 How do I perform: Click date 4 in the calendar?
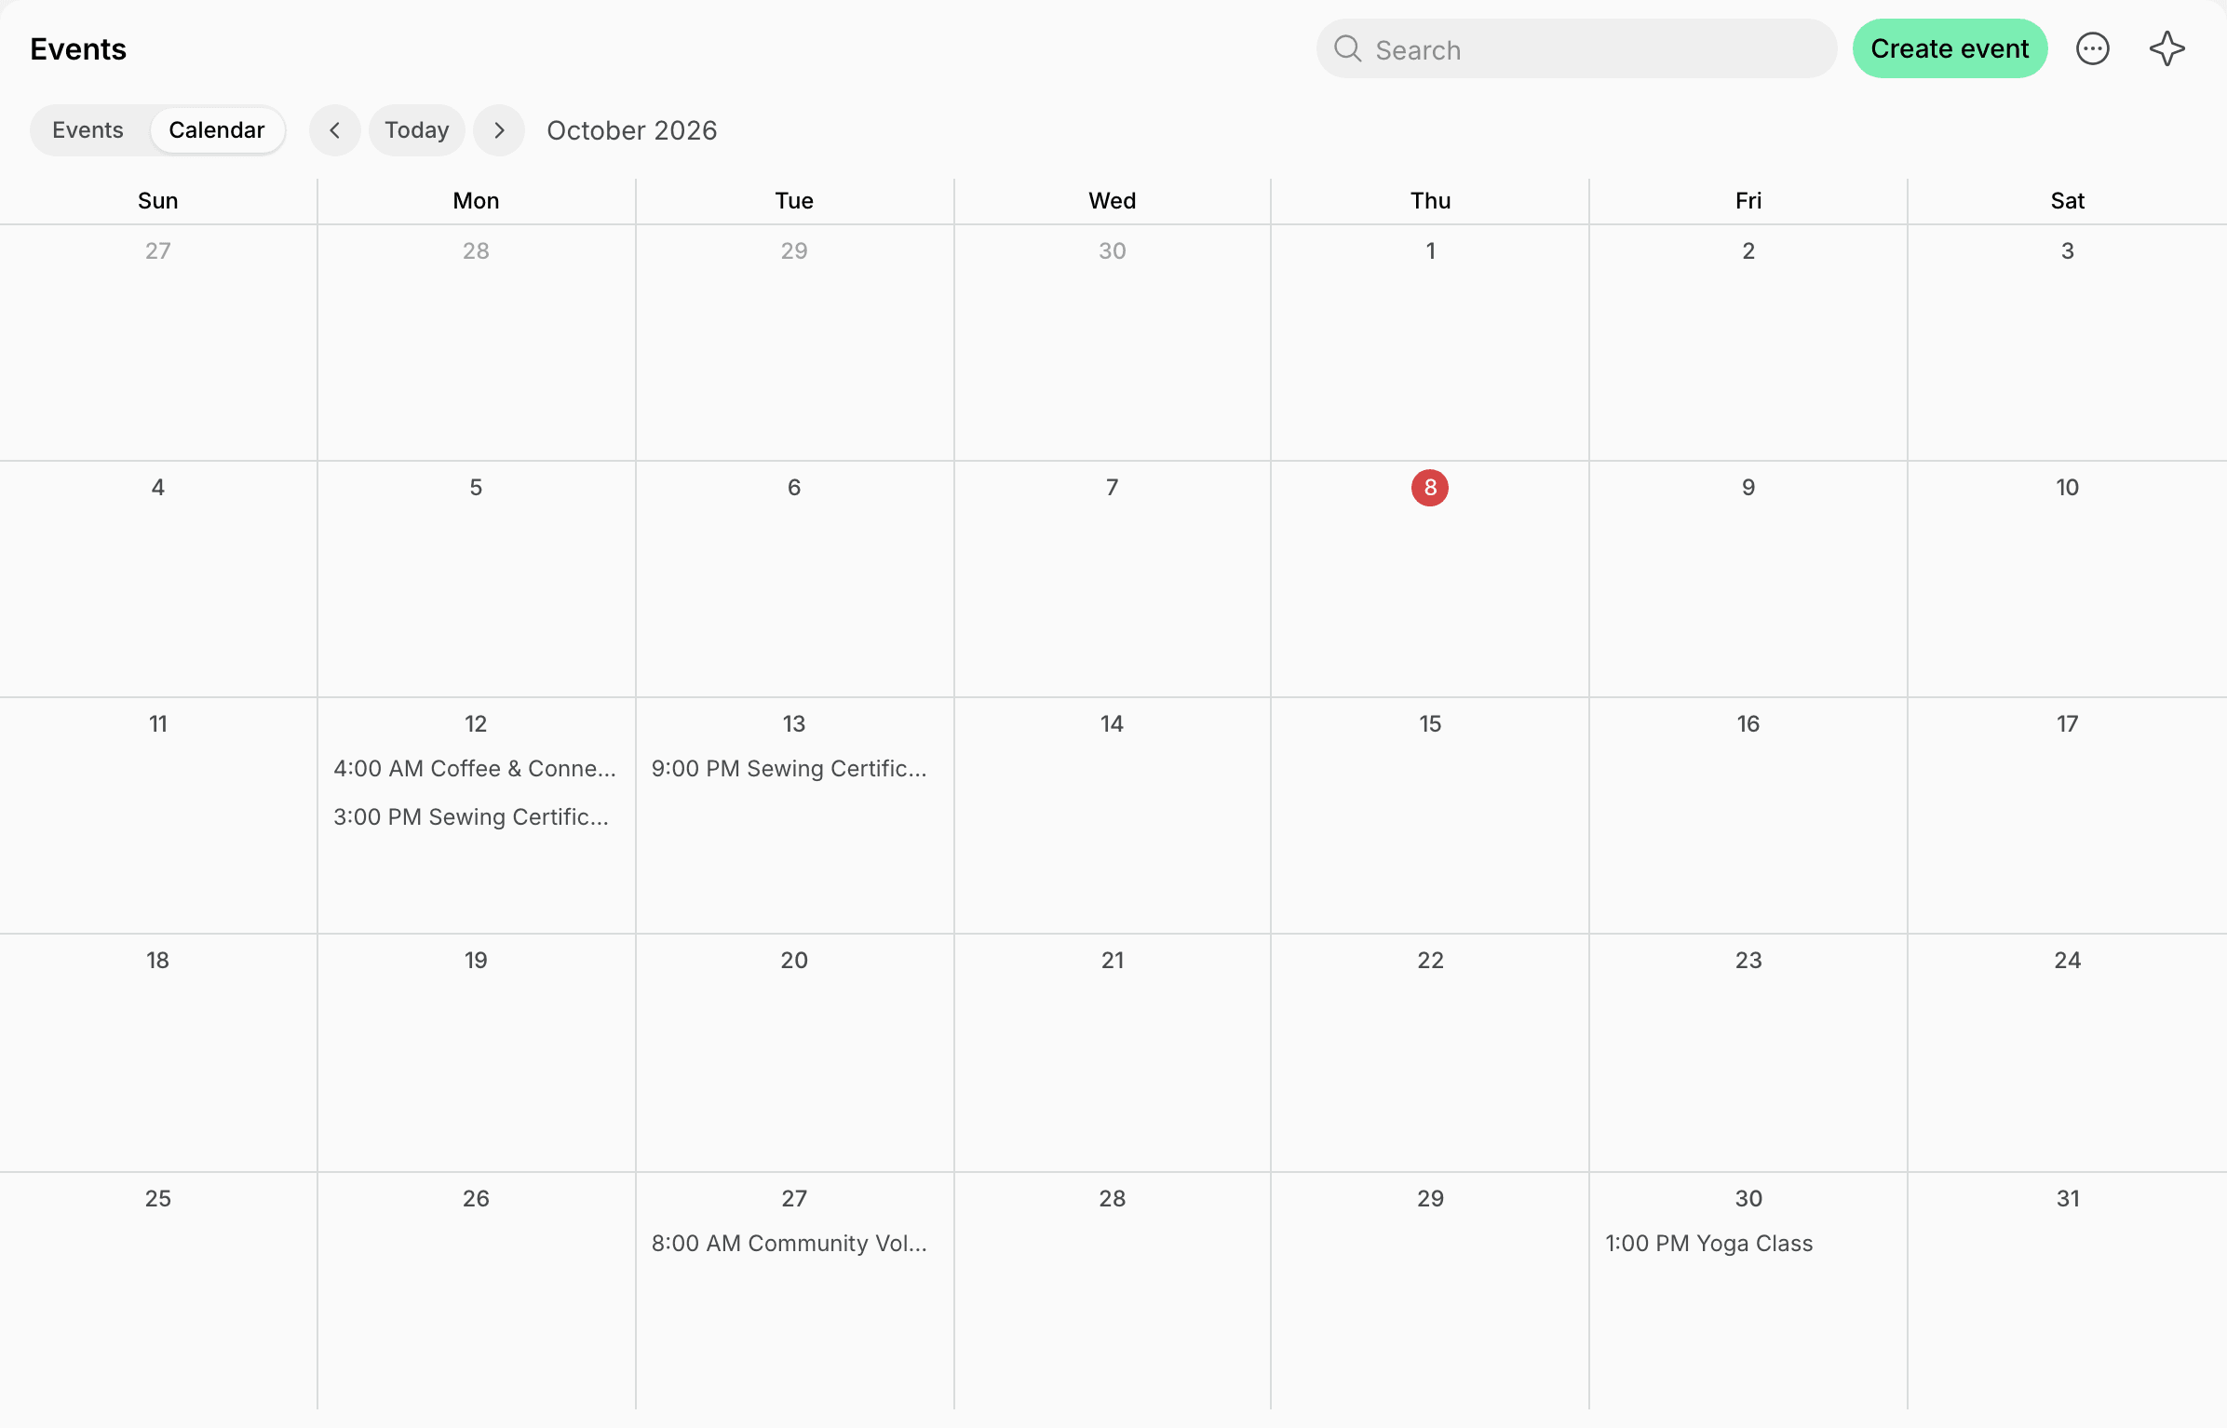157,488
